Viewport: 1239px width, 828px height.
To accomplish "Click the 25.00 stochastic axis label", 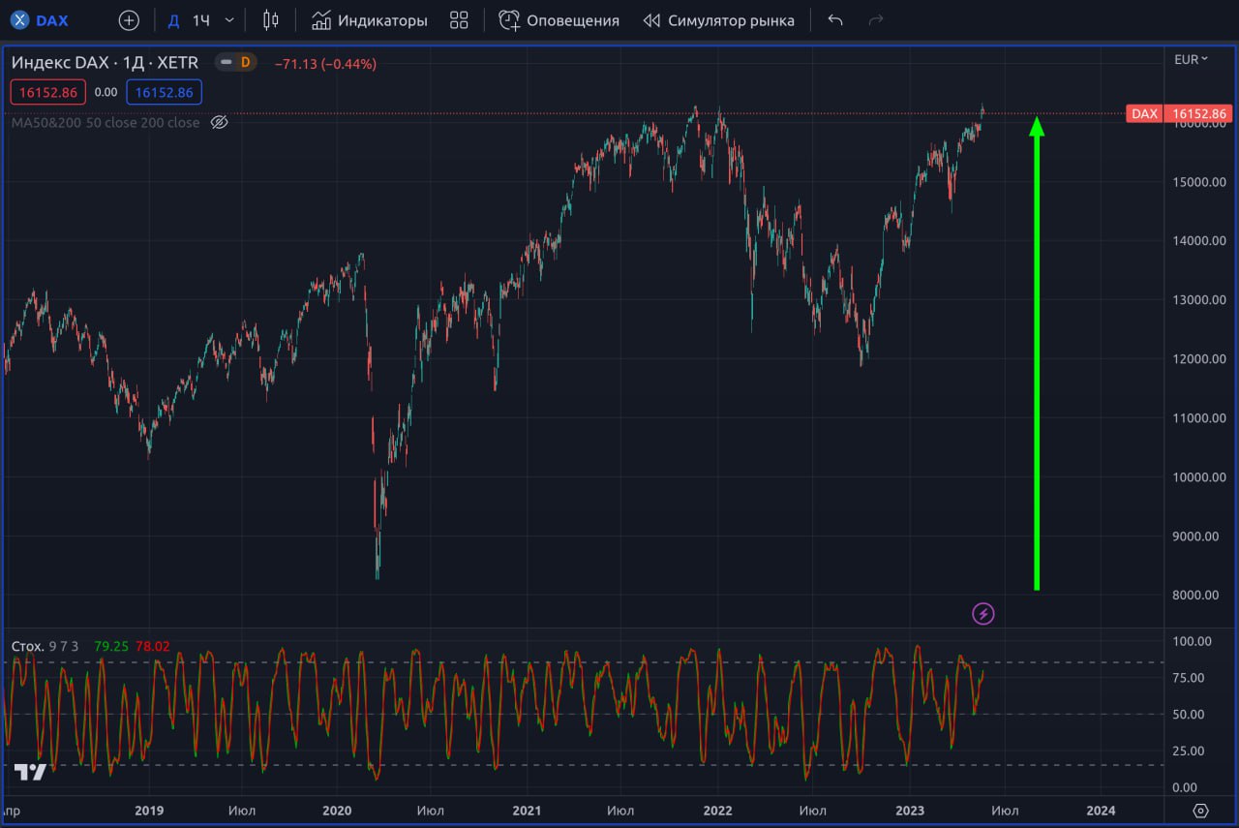I will pyautogui.click(x=1191, y=751).
